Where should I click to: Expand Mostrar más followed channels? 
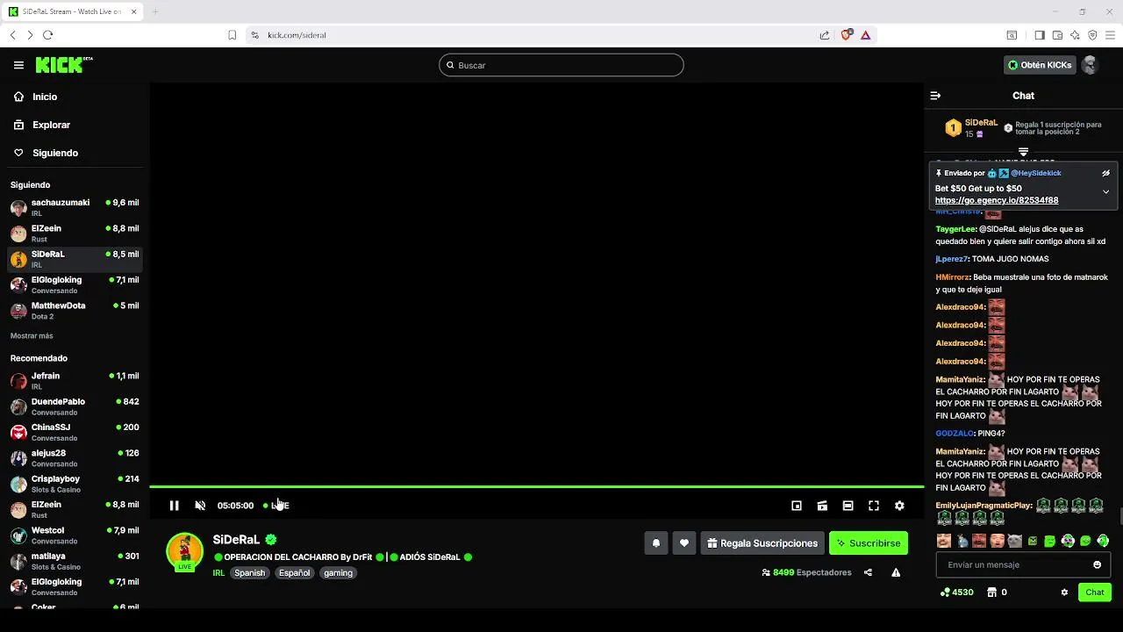(32, 336)
